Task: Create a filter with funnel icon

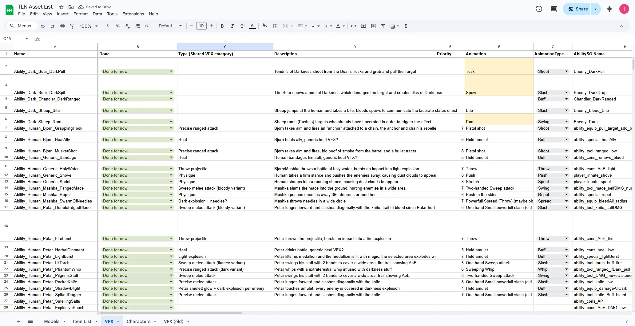Action: (x=383, y=26)
